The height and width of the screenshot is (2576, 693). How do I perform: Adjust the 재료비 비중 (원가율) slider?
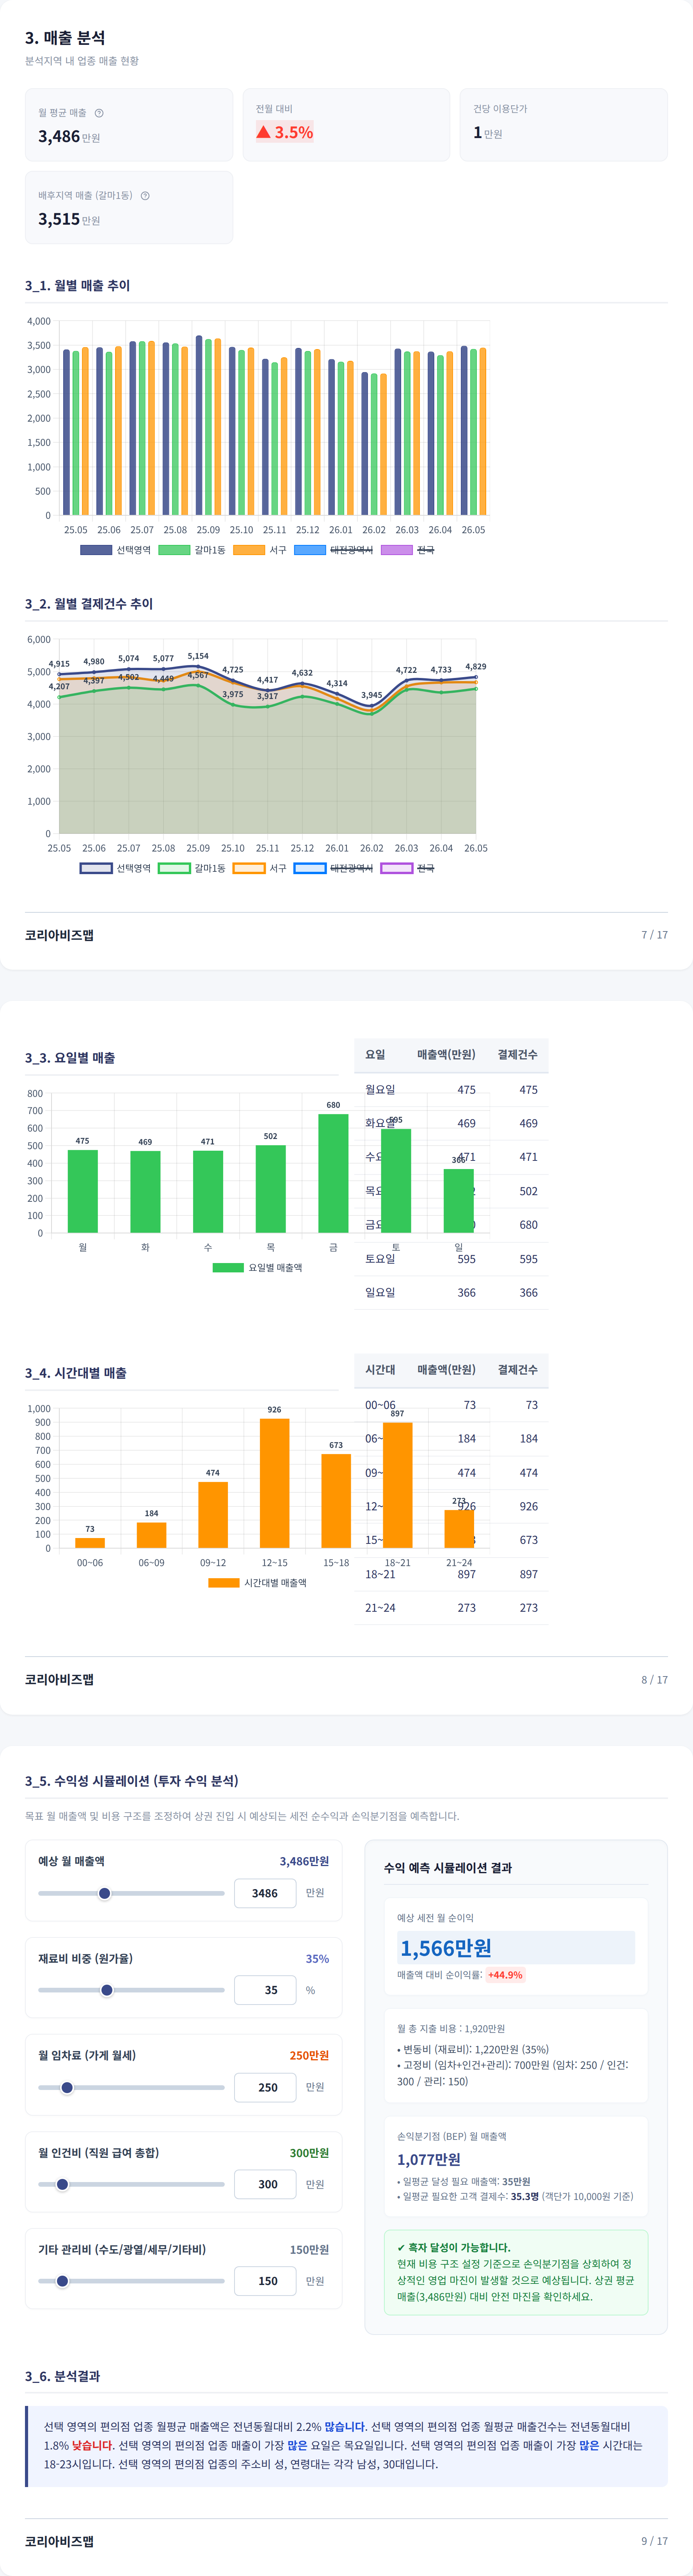point(131,1990)
